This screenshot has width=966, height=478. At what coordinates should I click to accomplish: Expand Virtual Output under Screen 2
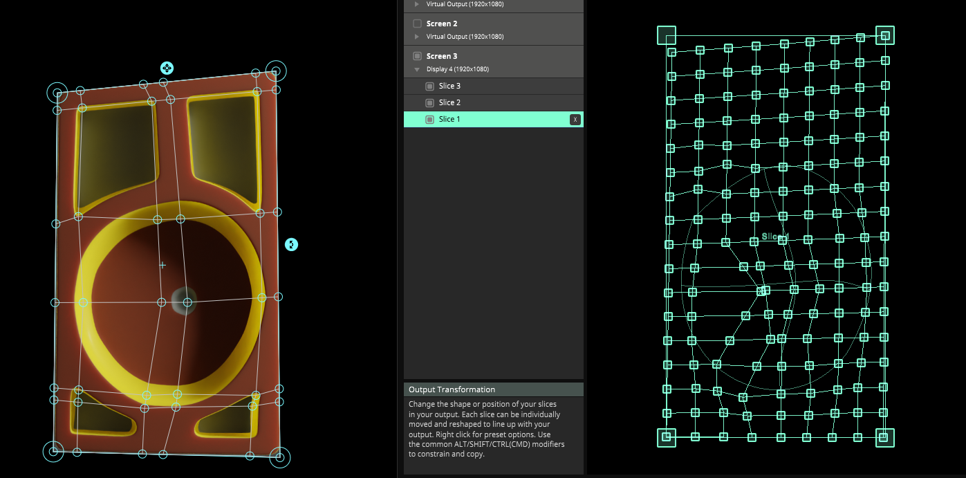point(417,37)
